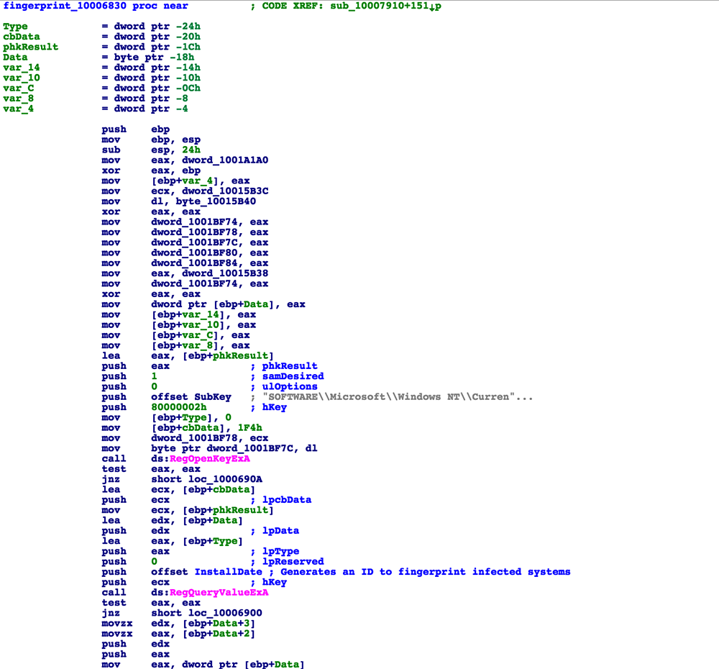The image size is (719, 669).
Task: Select the fingerprint_10006830 procedure name
Action: [x=65, y=6]
